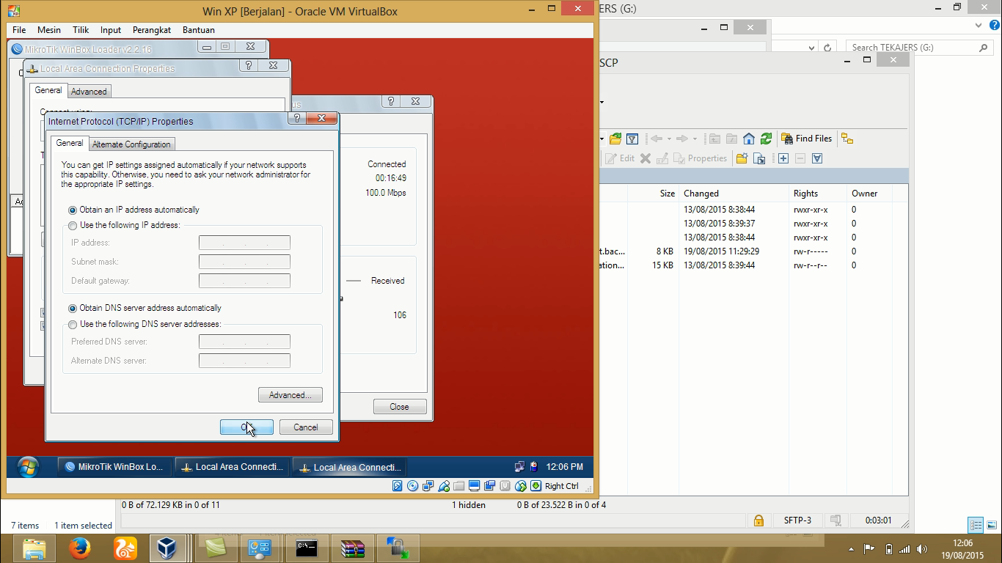Open the Tilik menu in VirtualBox

pos(81,30)
